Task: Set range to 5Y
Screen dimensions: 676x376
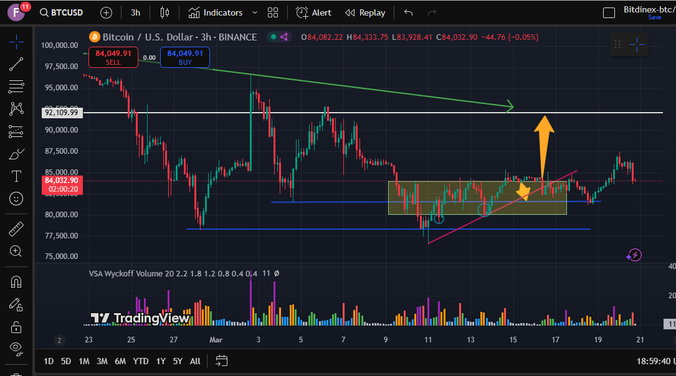Action: [x=178, y=361]
